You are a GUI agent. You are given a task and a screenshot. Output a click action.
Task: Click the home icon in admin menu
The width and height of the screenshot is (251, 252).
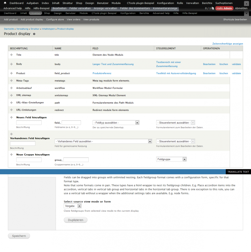5,3
